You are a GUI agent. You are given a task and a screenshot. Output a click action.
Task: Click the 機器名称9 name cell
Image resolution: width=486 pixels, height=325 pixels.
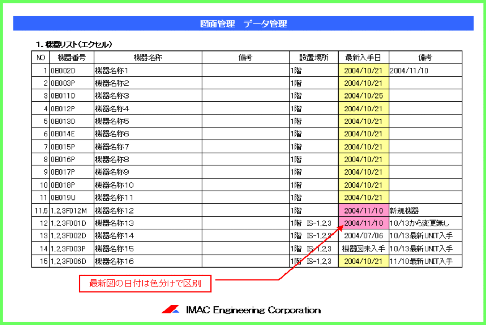(x=148, y=172)
